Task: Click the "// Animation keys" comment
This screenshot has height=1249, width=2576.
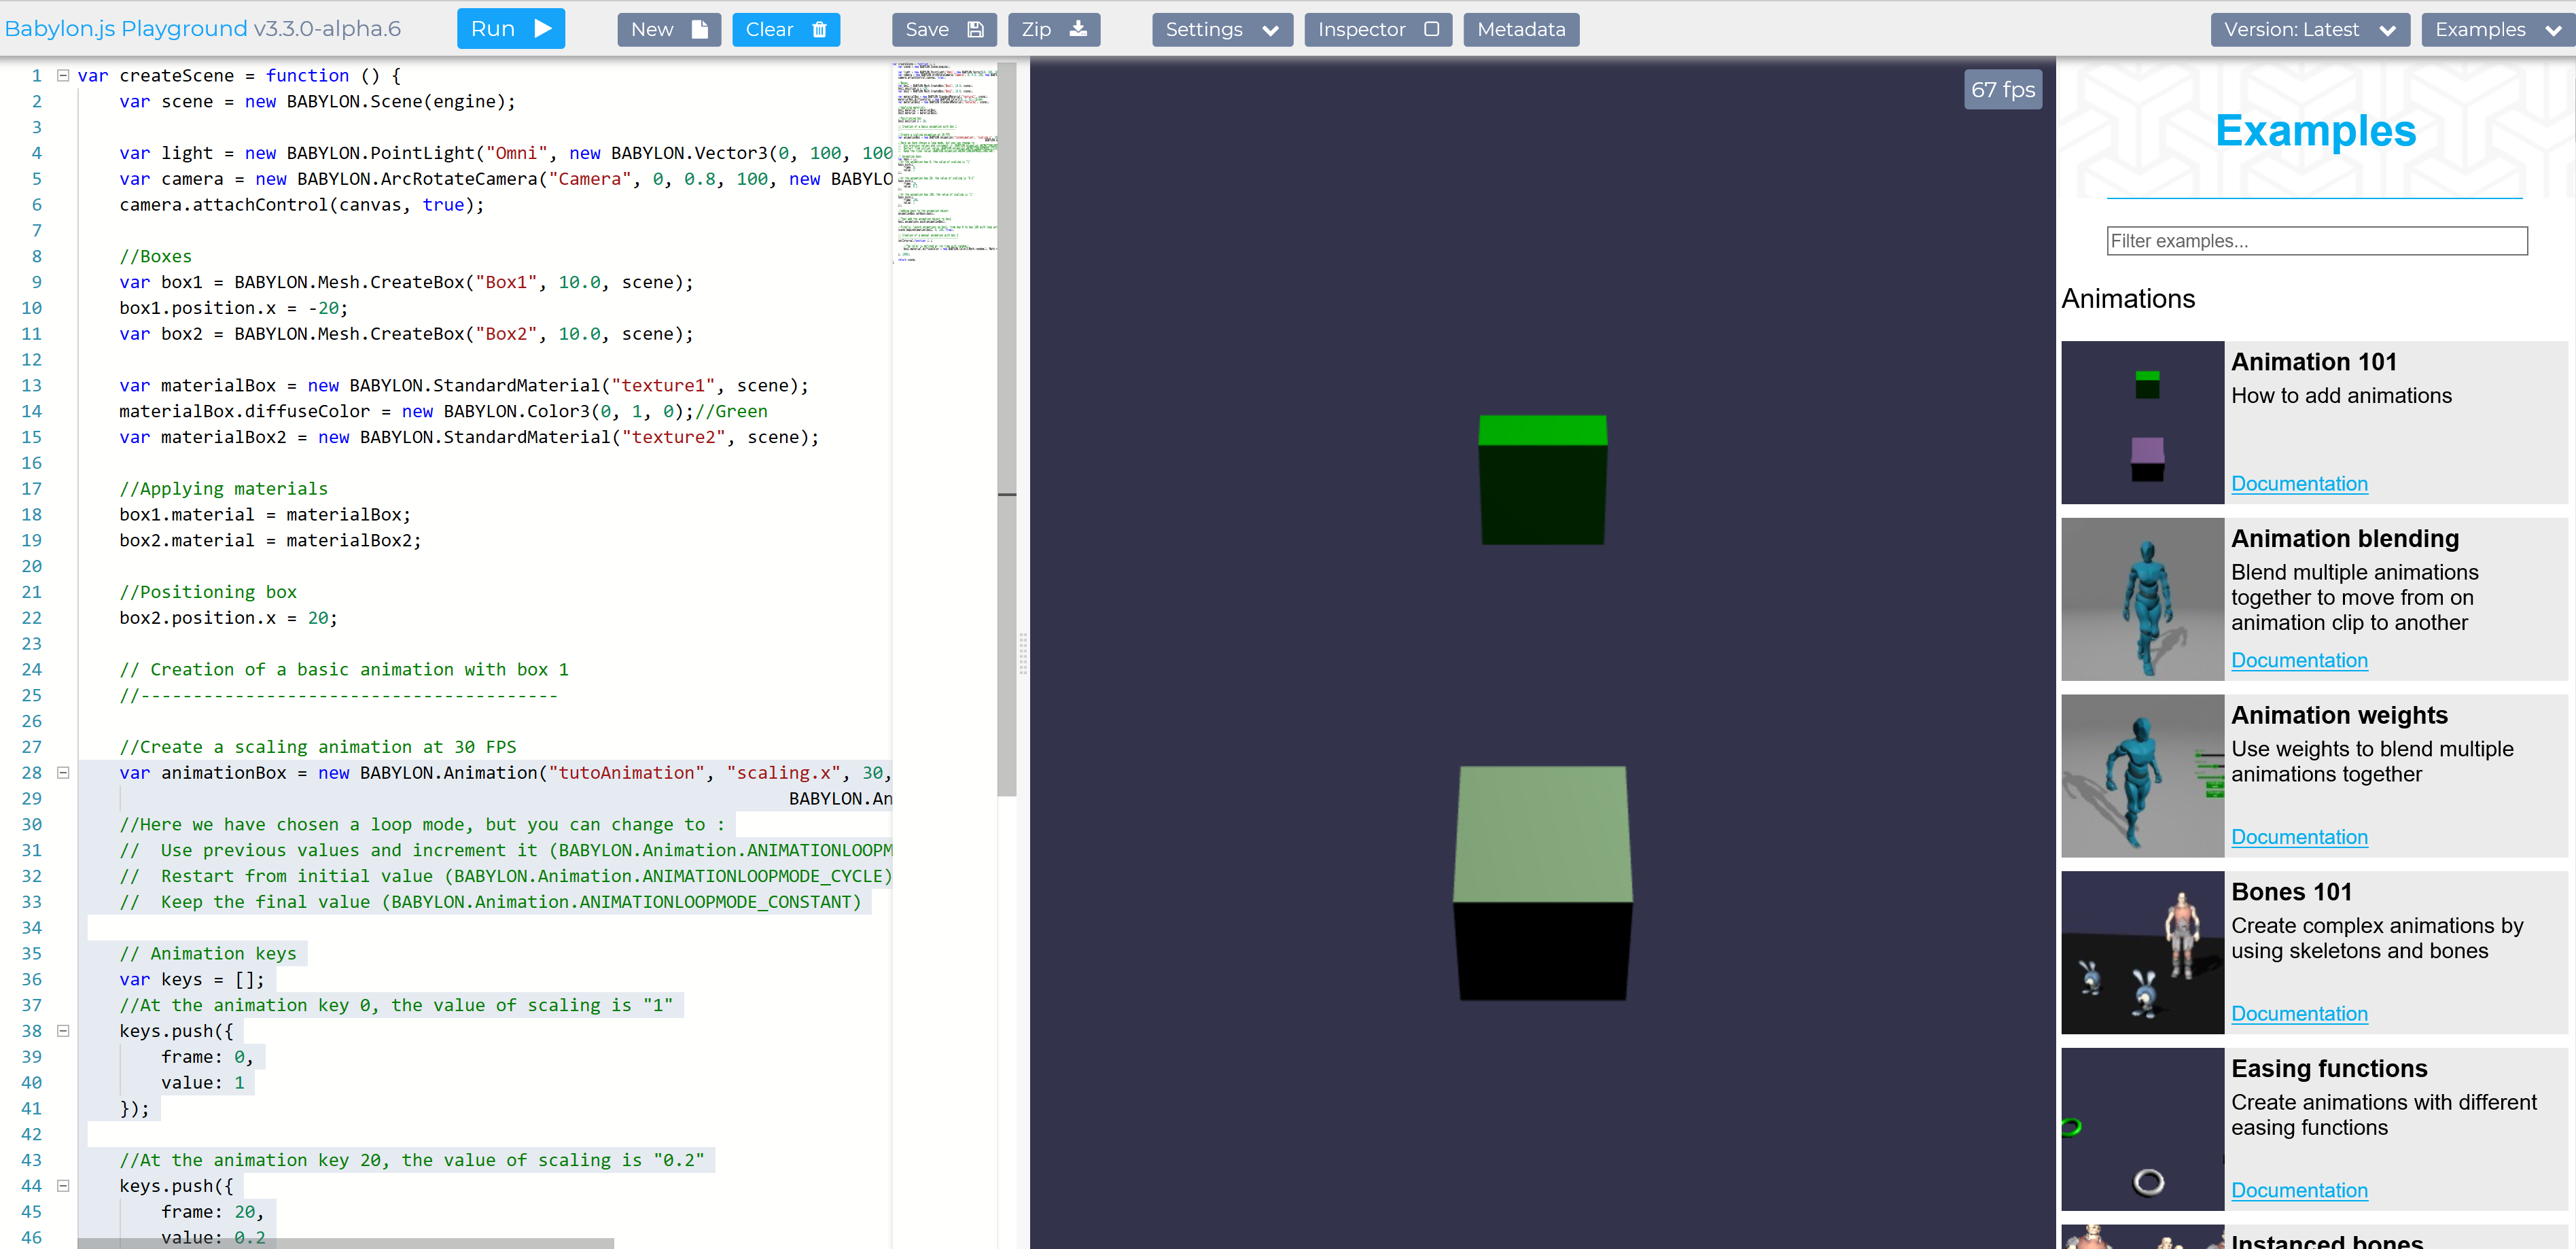Action: pyautogui.click(x=208, y=953)
